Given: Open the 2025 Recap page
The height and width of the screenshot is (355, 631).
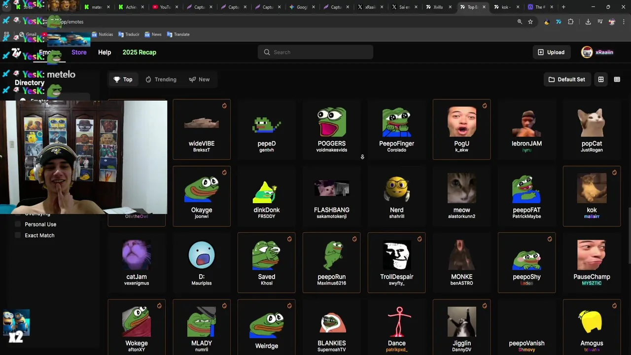Looking at the screenshot, I should click(x=139, y=52).
